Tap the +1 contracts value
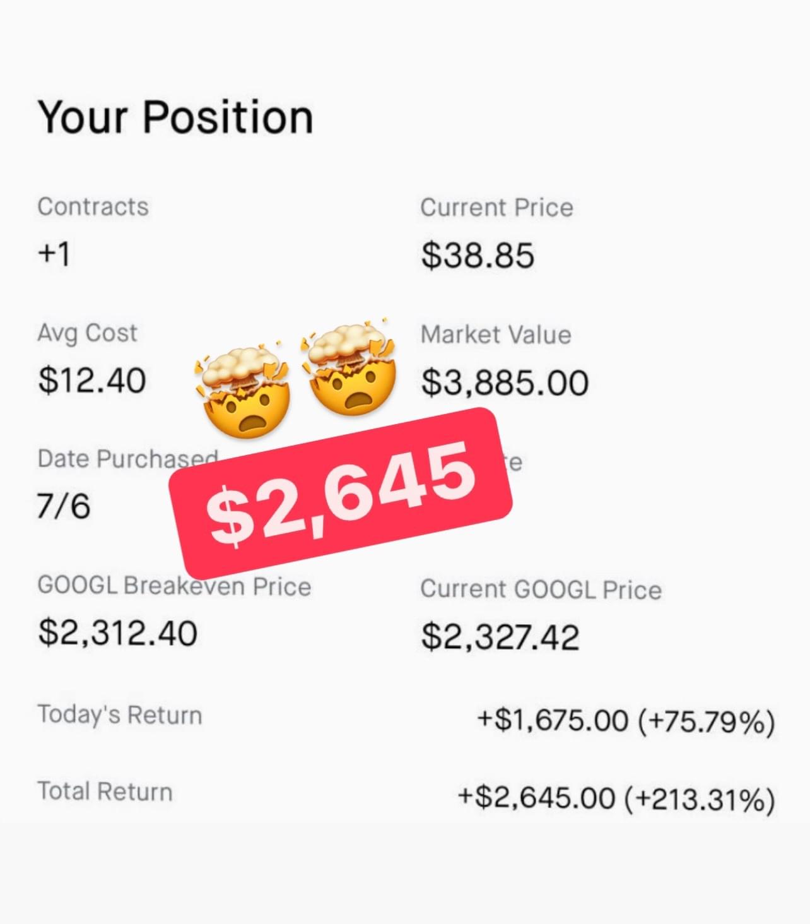810x924 pixels. coord(54,254)
